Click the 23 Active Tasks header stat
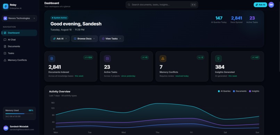The height and width of the screenshot is (135, 280). (x=252, y=20)
